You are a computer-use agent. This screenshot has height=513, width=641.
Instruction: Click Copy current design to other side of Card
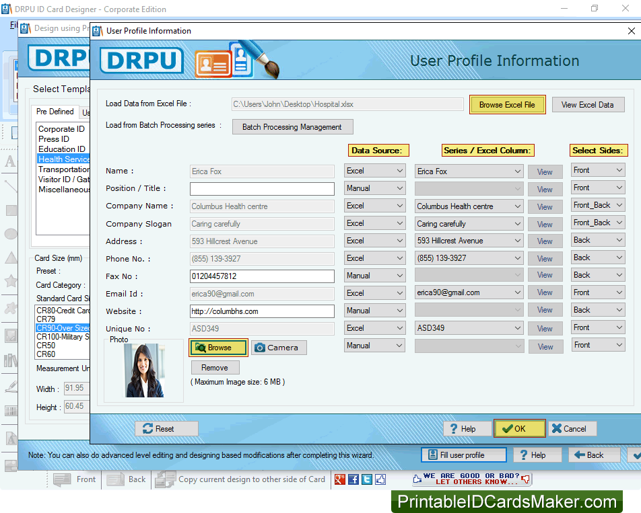240,479
